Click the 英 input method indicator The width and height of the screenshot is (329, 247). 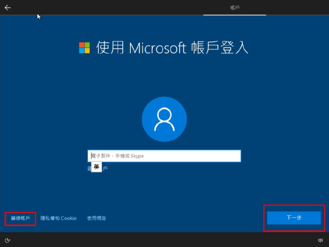(x=97, y=167)
